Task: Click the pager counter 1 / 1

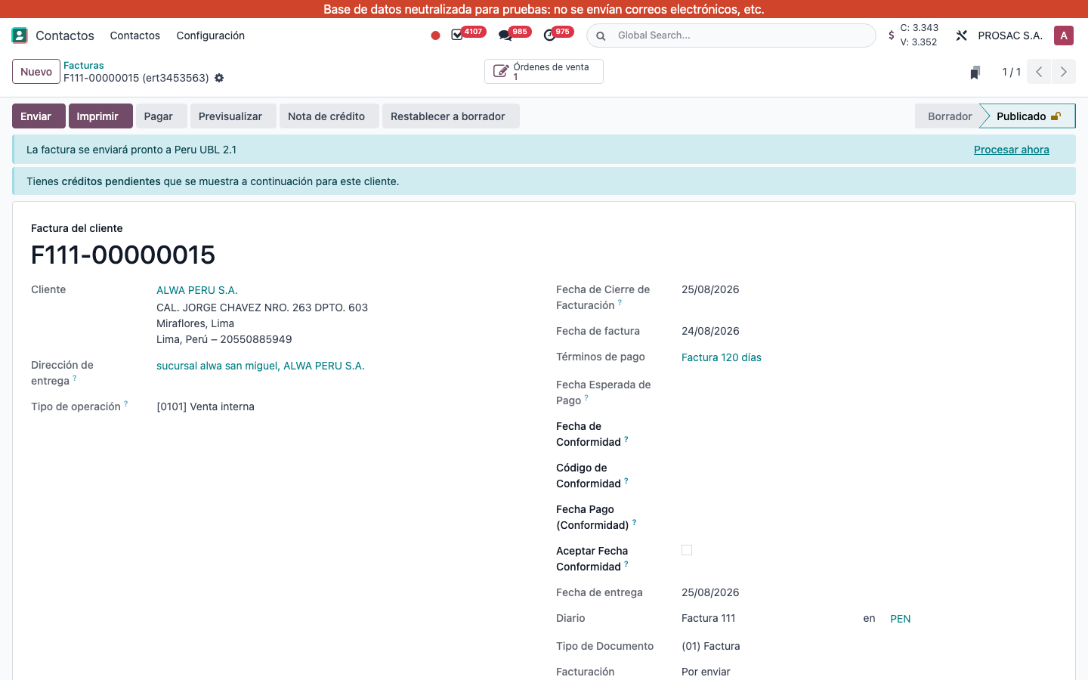Action: 1012,72
